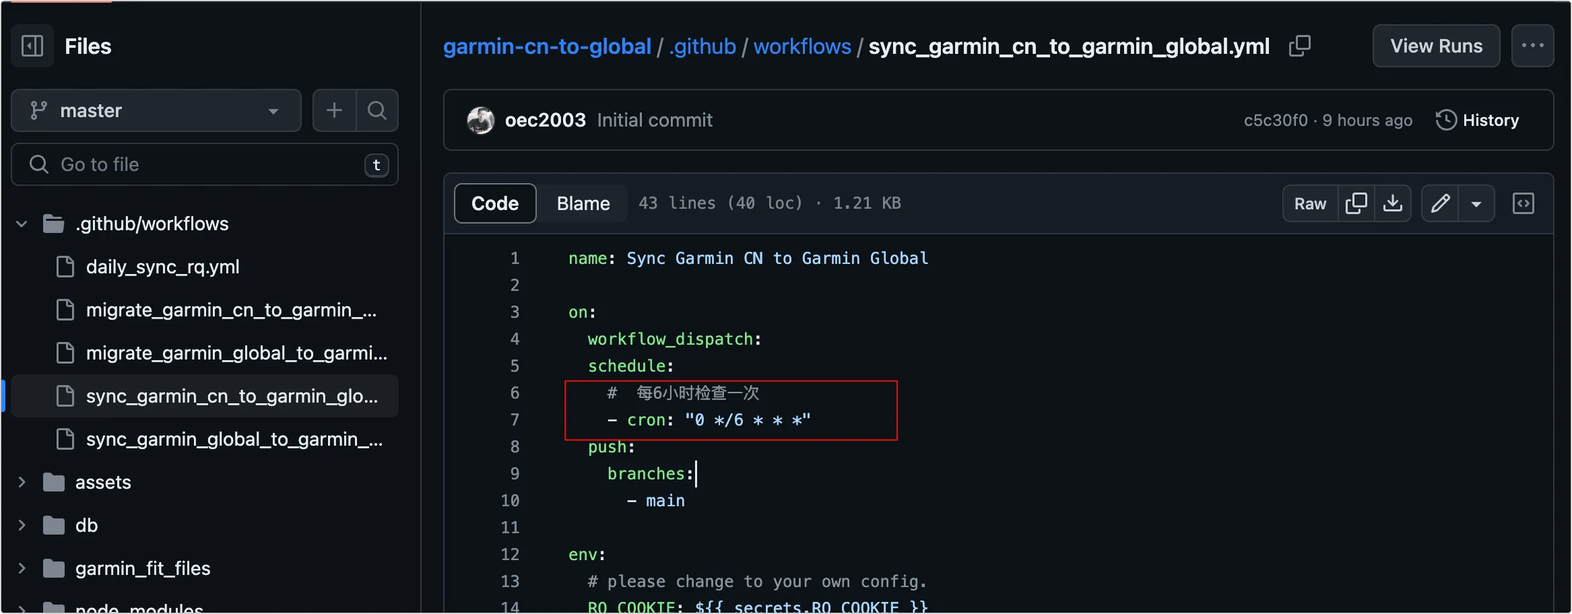
Task: Switch to the Code view tab
Action: point(495,203)
